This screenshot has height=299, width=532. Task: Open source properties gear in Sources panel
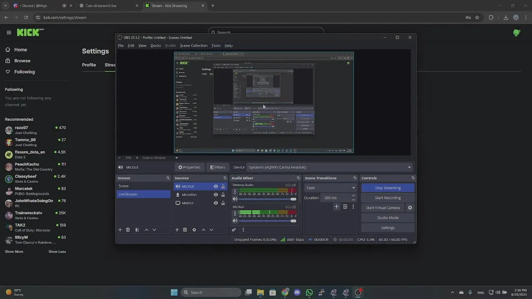pos(194,230)
